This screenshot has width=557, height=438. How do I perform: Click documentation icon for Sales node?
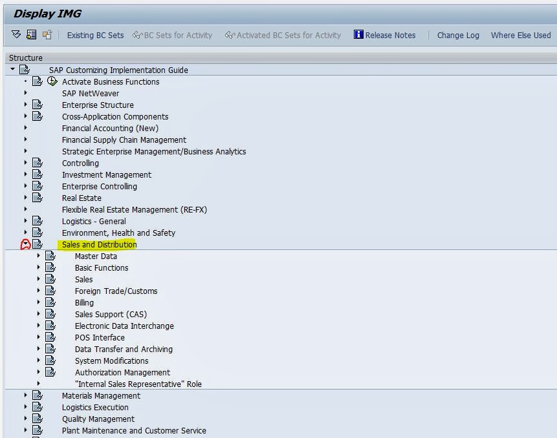tap(50, 279)
